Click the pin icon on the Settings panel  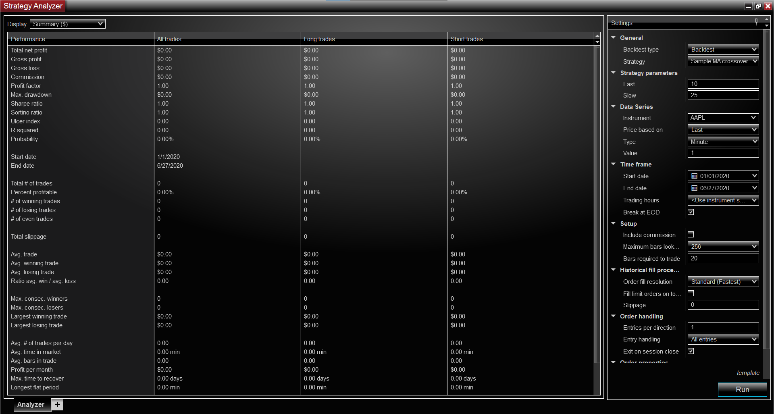point(756,22)
